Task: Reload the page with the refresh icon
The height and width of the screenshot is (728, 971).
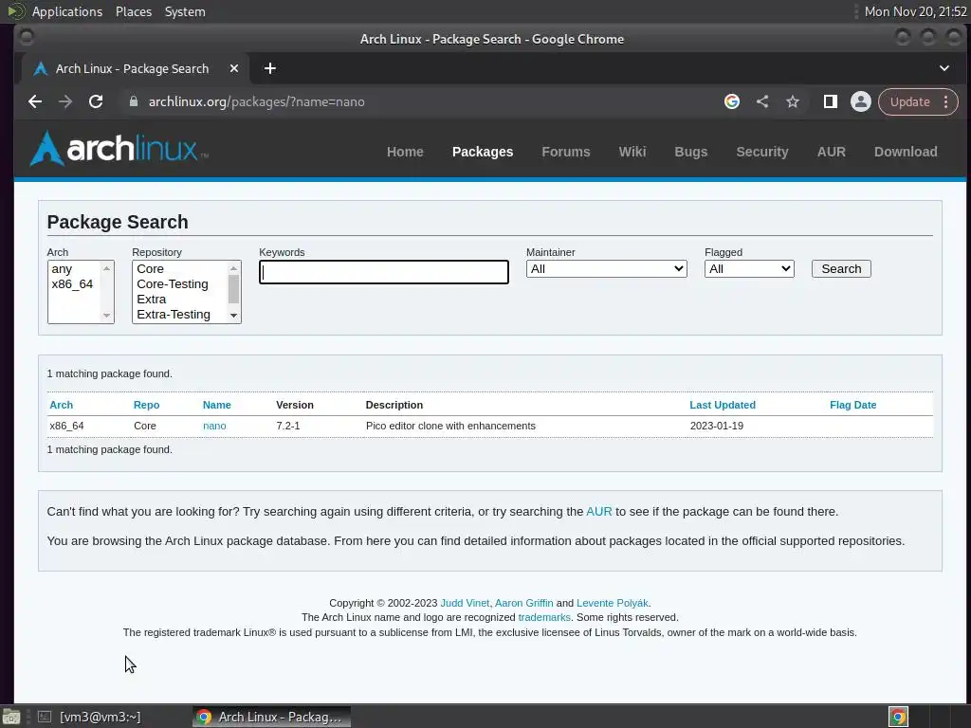Action: pos(96,101)
